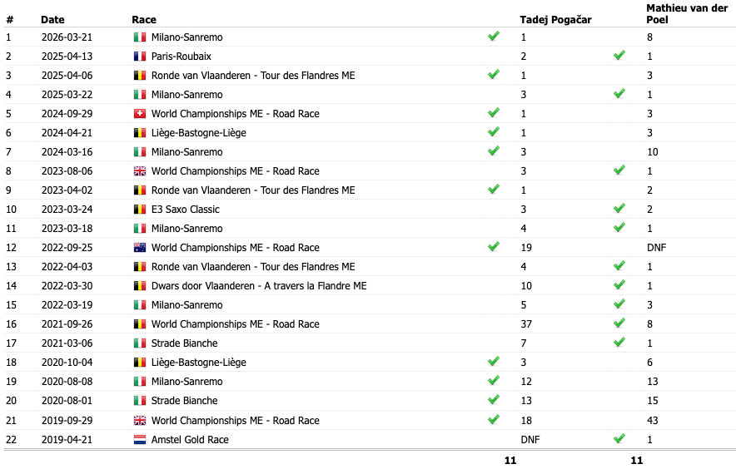Click the Race column header
736x474 pixels.
point(144,20)
